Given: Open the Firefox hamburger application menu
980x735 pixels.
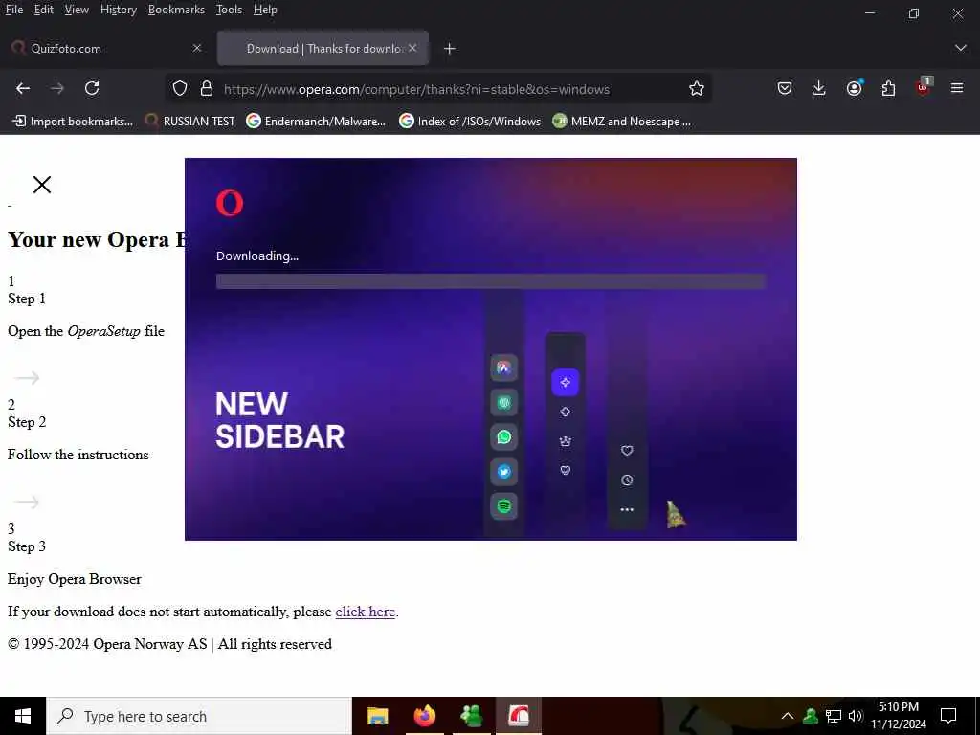Looking at the screenshot, I should point(957,89).
